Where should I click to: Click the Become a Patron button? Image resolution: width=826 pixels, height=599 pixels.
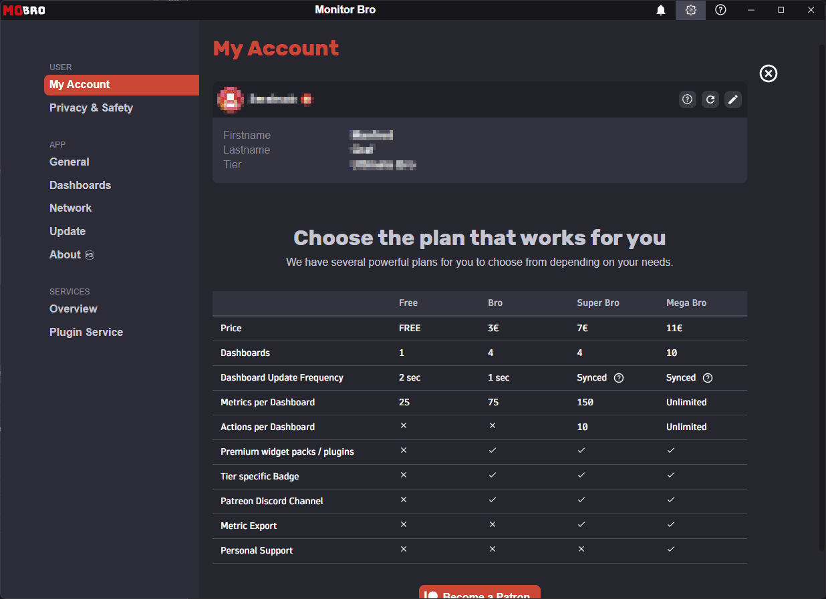pyautogui.click(x=479, y=594)
